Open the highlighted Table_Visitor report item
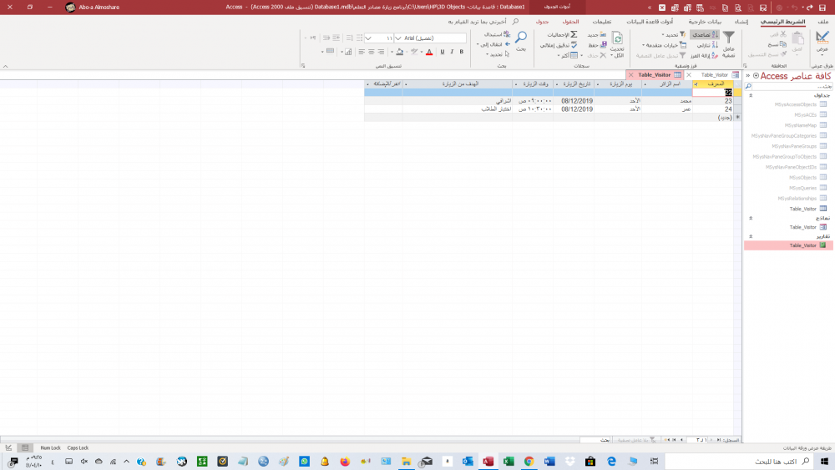The width and height of the screenshot is (835, 470). [788, 245]
